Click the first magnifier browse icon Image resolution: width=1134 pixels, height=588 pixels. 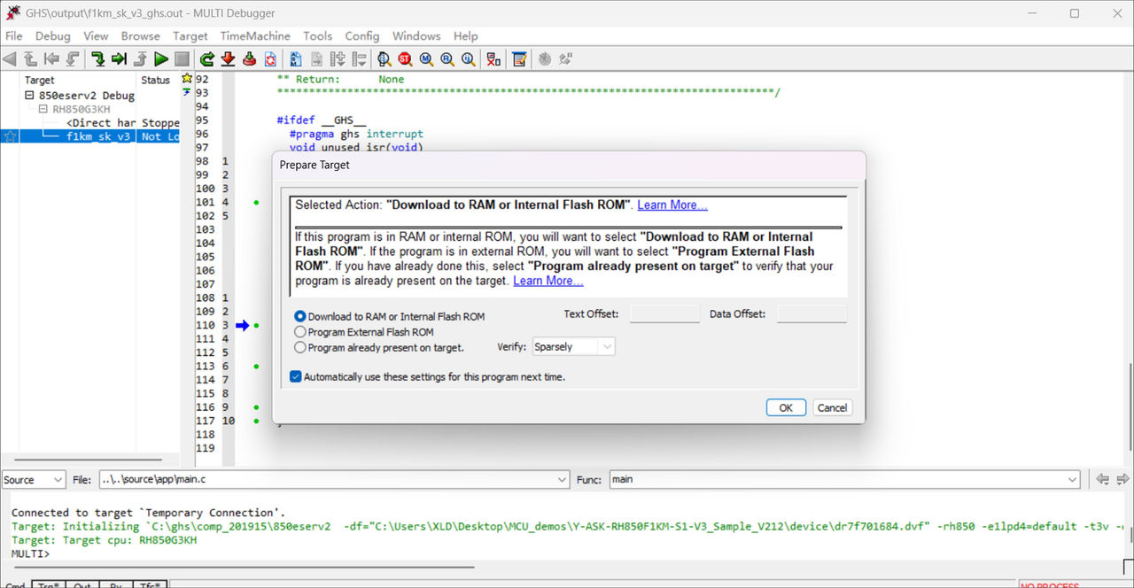[x=384, y=59]
